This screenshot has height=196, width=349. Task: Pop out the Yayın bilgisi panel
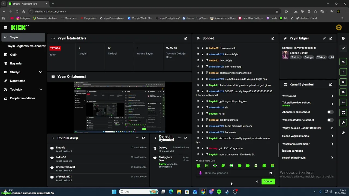click(x=331, y=38)
